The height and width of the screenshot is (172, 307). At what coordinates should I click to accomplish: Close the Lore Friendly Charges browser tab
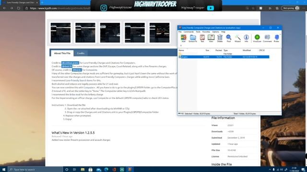point(37,2)
